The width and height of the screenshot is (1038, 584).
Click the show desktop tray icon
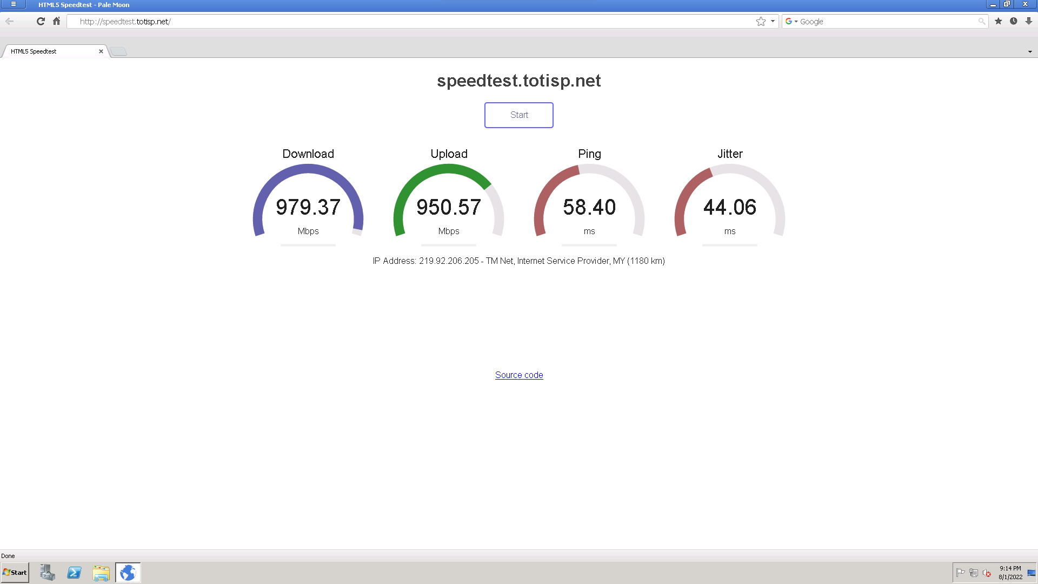1032,573
